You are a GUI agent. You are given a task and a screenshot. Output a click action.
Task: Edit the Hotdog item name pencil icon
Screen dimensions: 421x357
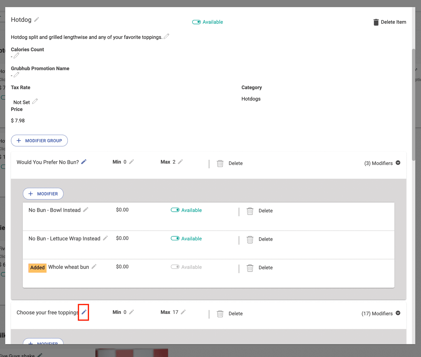point(36,20)
